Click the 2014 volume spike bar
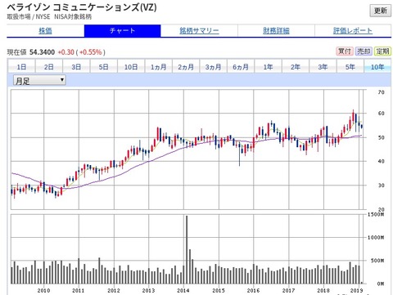The width and height of the screenshot is (393, 295). pos(187,249)
